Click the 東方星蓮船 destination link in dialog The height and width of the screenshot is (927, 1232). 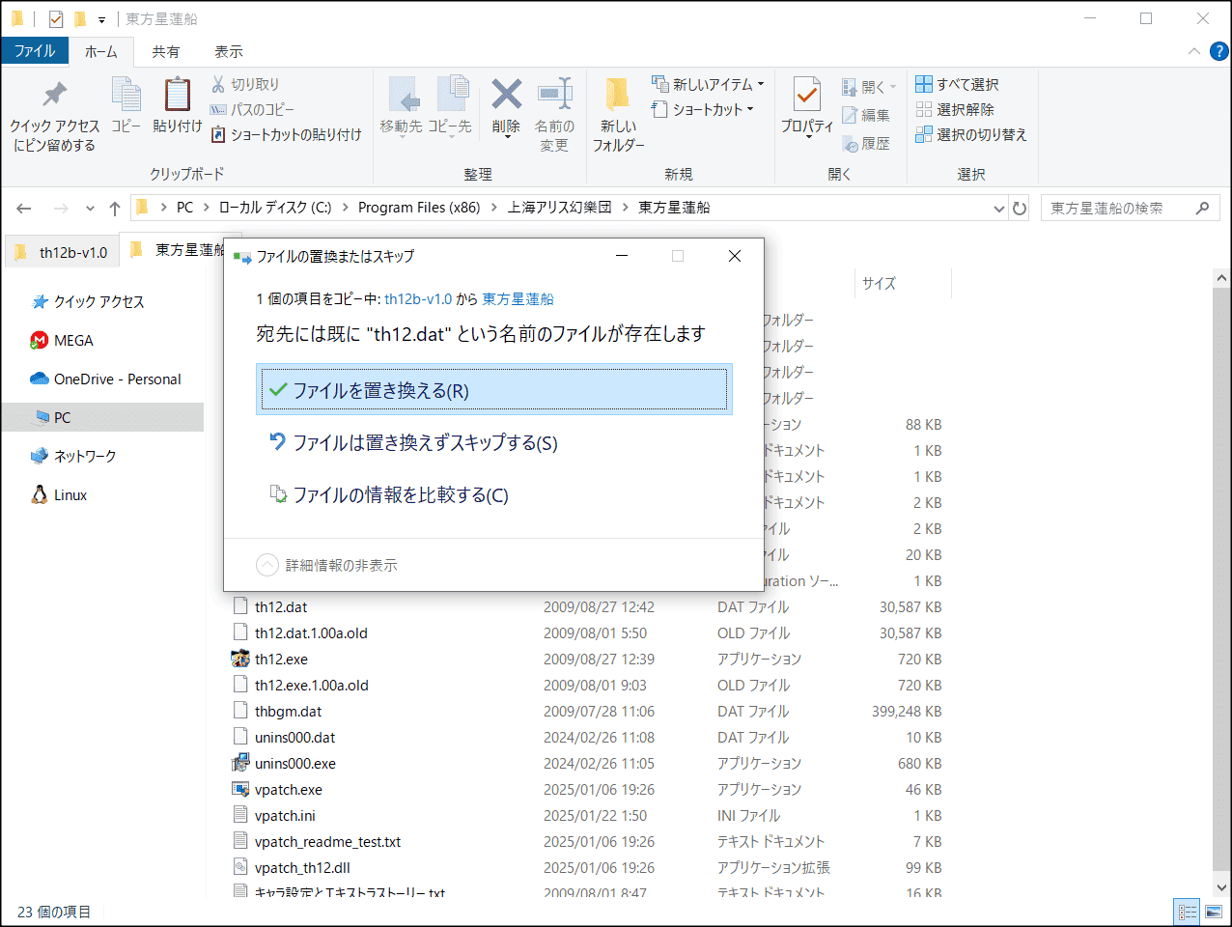[x=518, y=299]
